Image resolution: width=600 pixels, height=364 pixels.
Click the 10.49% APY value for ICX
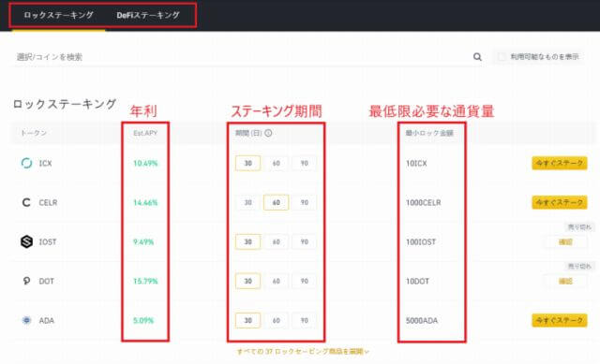pos(145,163)
